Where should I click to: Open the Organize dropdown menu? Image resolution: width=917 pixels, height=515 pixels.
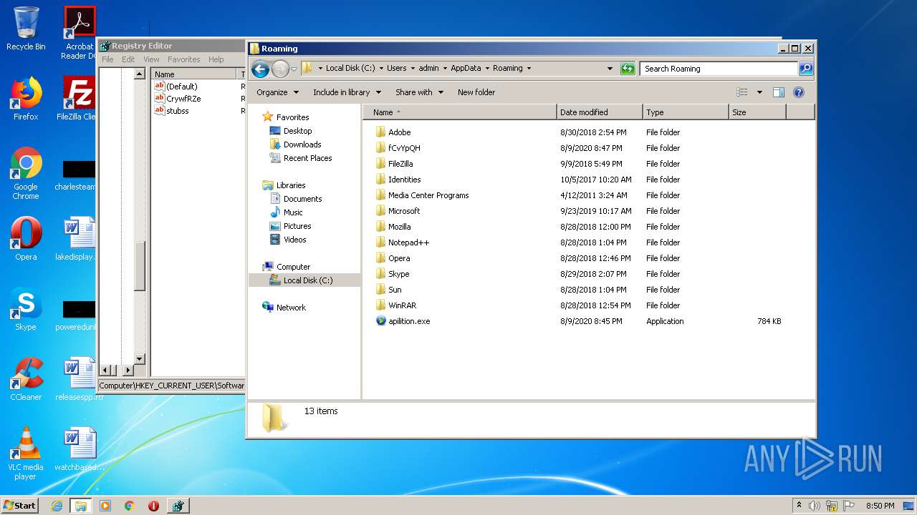click(277, 92)
